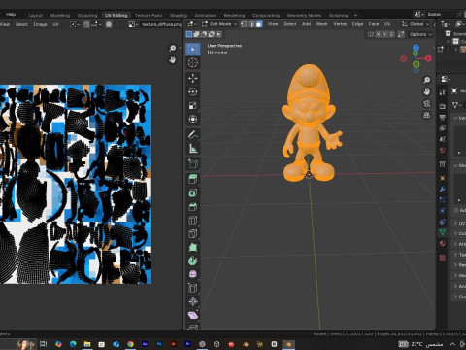Select the Select Box tool in the 3D viewport
Viewport: 466px width, 350px height.
coord(193,50)
